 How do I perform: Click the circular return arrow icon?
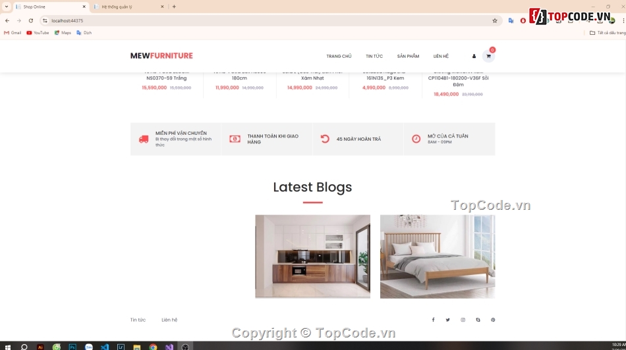click(x=325, y=139)
